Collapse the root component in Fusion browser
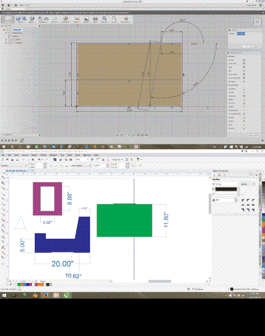 click(3, 30)
